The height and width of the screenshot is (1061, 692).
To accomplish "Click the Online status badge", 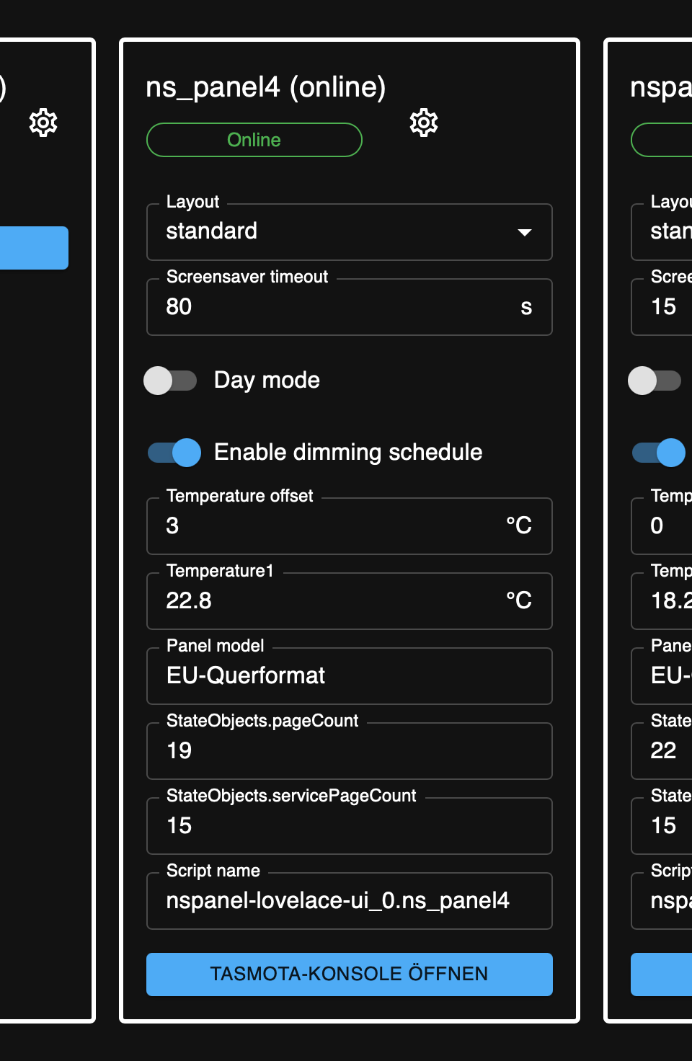I will [x=254, y=140].
